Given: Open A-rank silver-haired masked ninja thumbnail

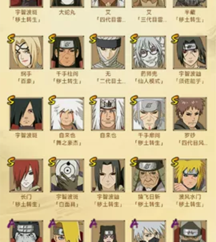Looking at the screenshot, I should [x=149, y=231].
